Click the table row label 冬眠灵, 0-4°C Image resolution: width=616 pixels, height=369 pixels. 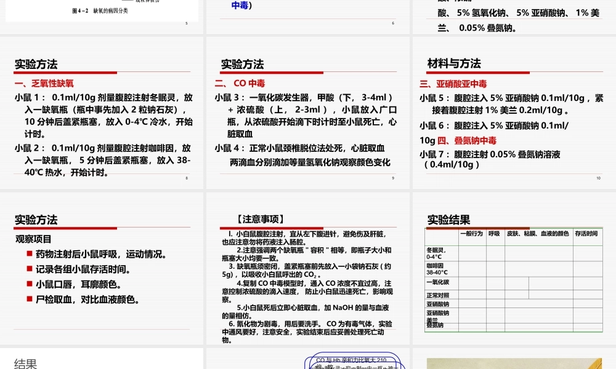tap(437, 253)
